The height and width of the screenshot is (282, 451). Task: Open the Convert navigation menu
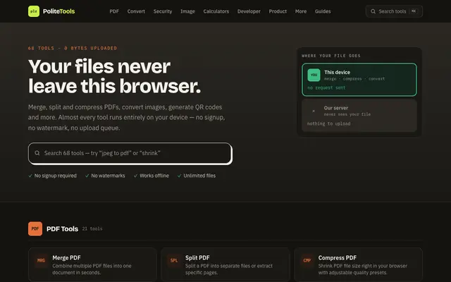pos(136,11)
